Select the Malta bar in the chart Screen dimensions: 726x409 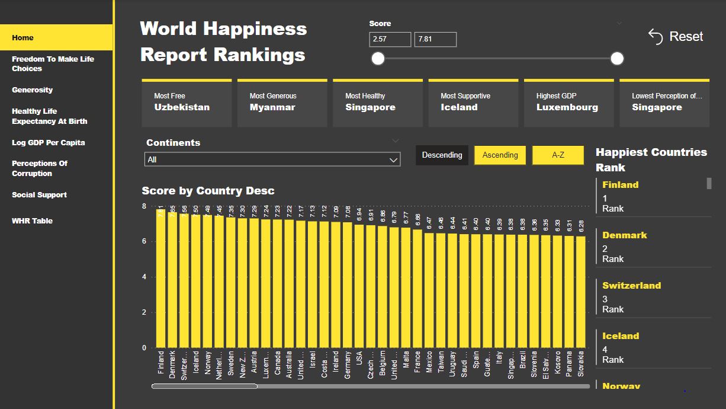click(406, 288)
